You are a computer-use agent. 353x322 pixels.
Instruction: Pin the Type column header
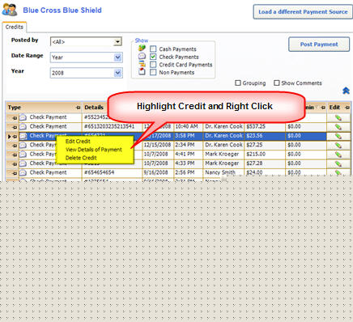coord(79,108)
